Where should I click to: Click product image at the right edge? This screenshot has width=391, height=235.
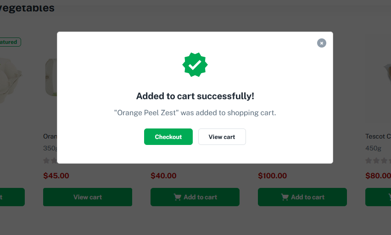pyautogui.click(x=385, y=78)
